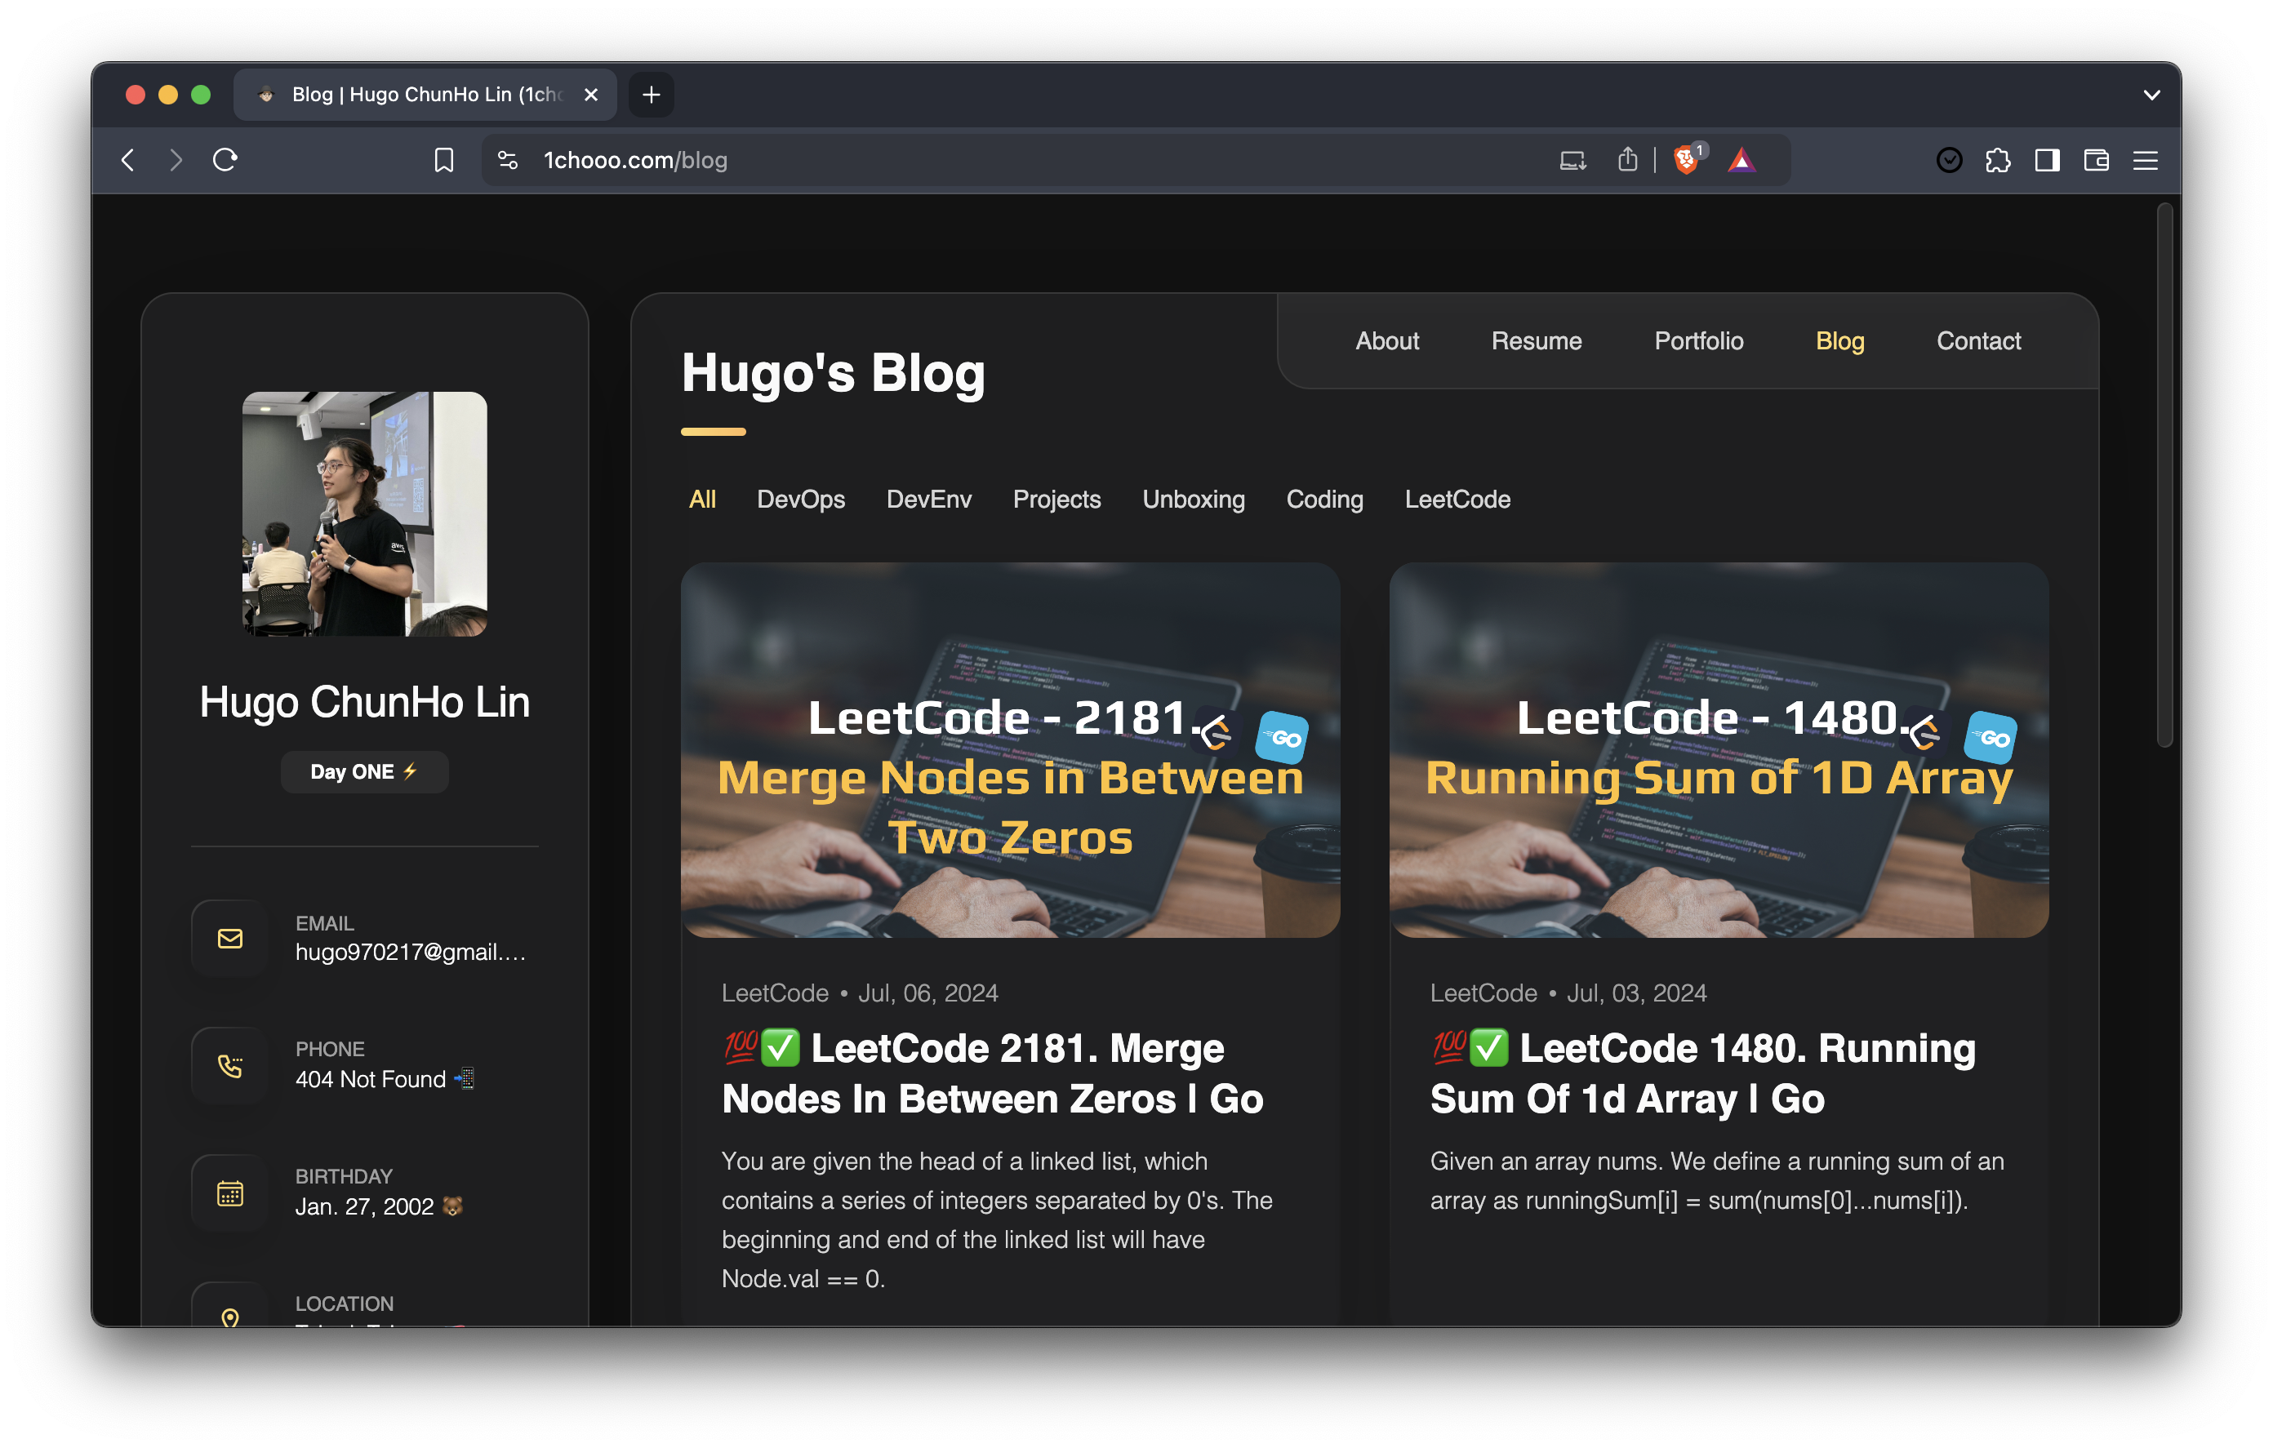Go to the Contact page
The image size is (2273, 1448).
pyautogui.click(x=1977, y=340)
